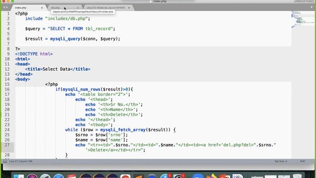The image size is (316, 178).
Task: Click the '<tbody>' echo string
Action: [99, 125]
